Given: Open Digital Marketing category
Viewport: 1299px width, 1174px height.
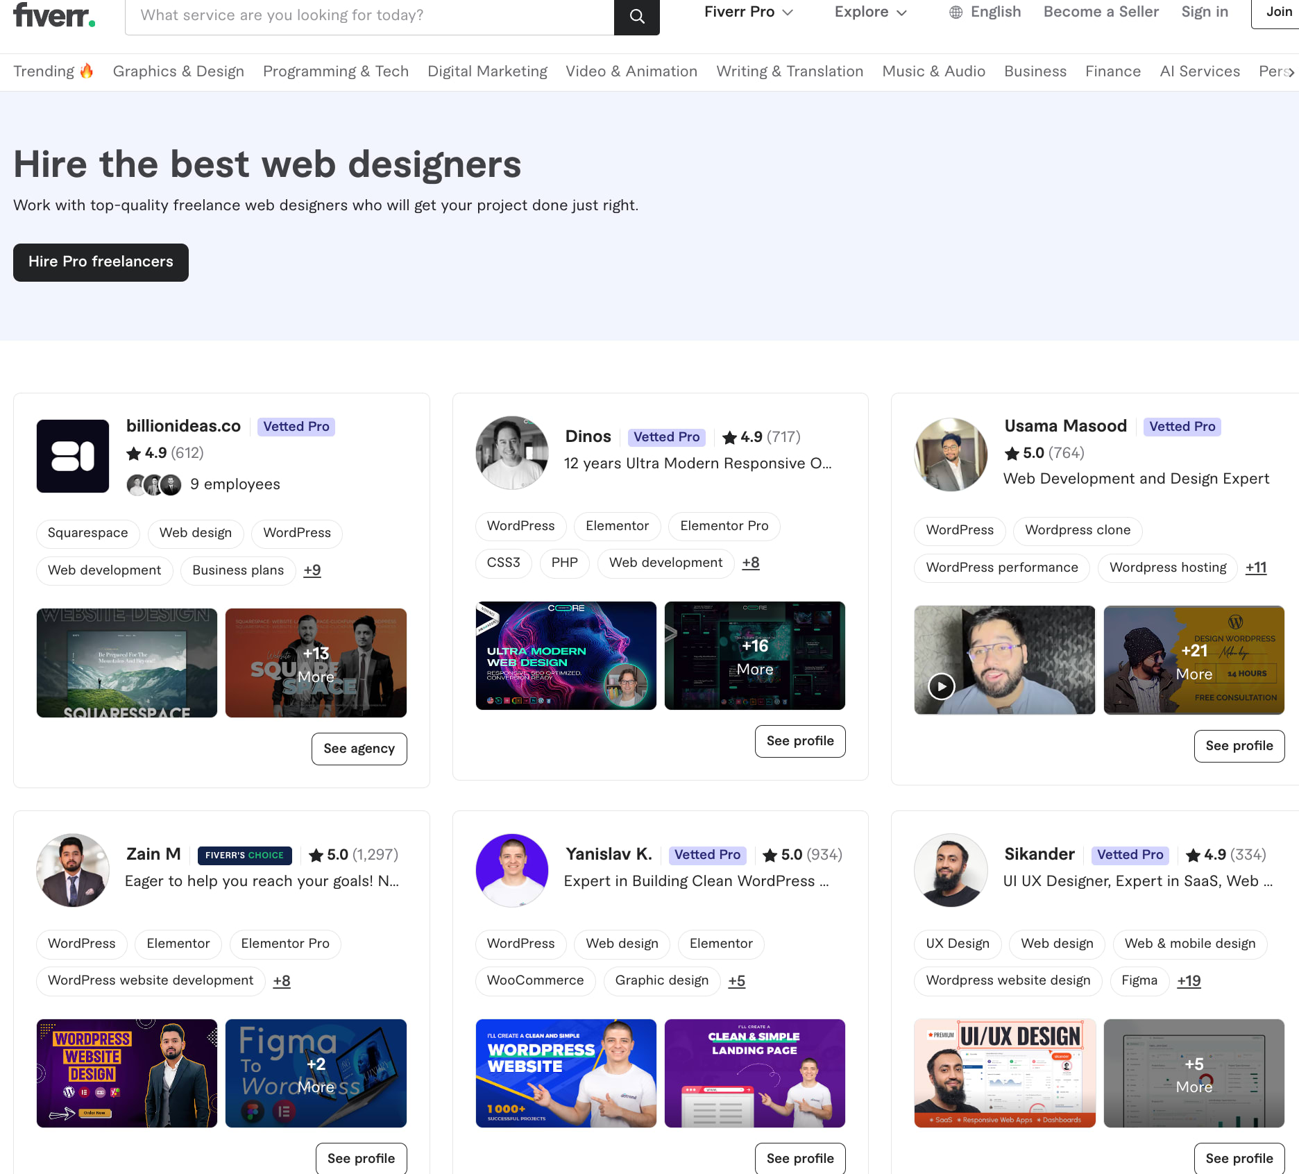Looking at the screenshot, I should (487, 71).
